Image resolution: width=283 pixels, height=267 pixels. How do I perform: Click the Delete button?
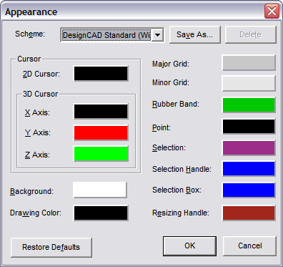coord(251,34)
